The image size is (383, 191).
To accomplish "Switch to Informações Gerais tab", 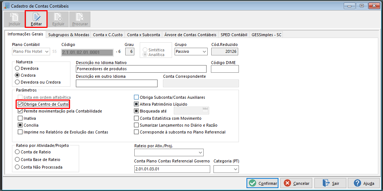I will pos(25,34).
